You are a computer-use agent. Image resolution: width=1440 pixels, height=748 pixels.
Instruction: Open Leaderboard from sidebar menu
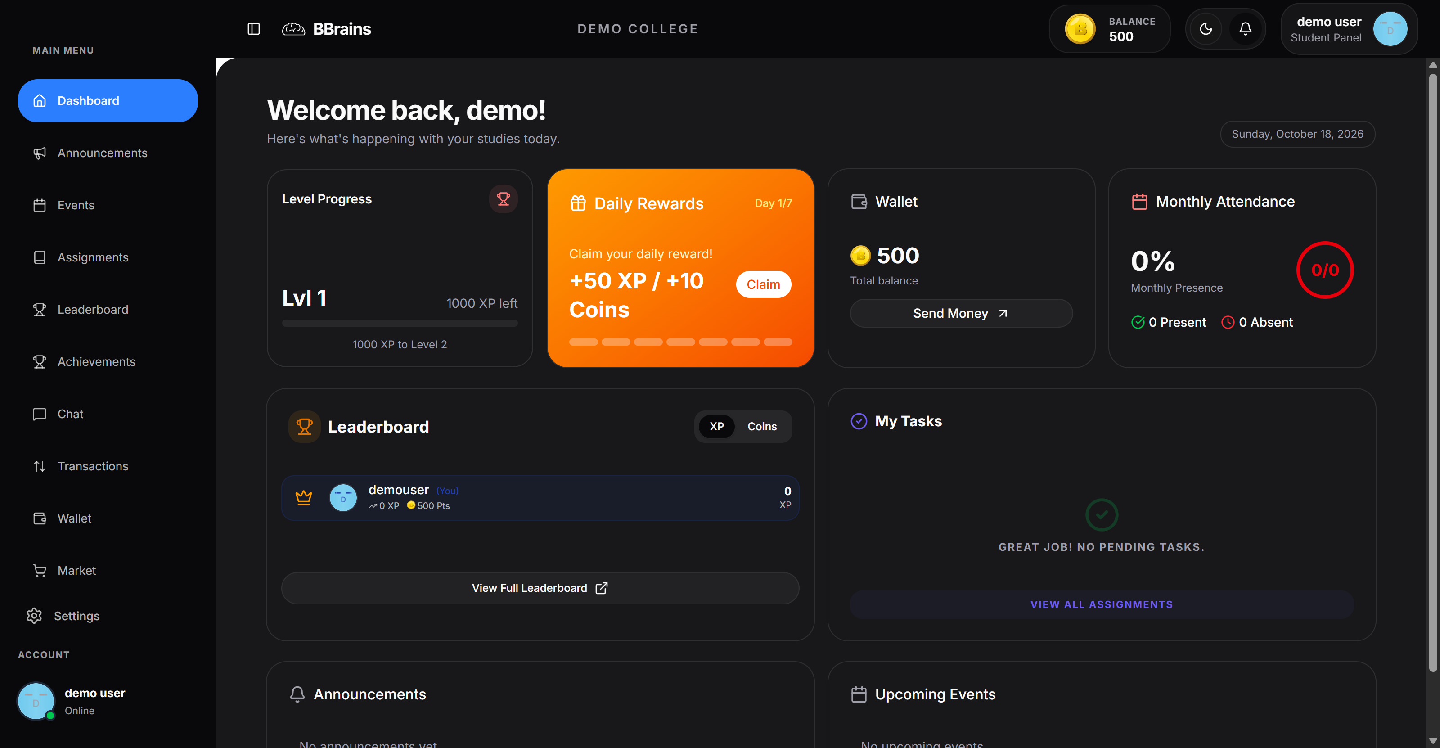(x=108, y=310)
